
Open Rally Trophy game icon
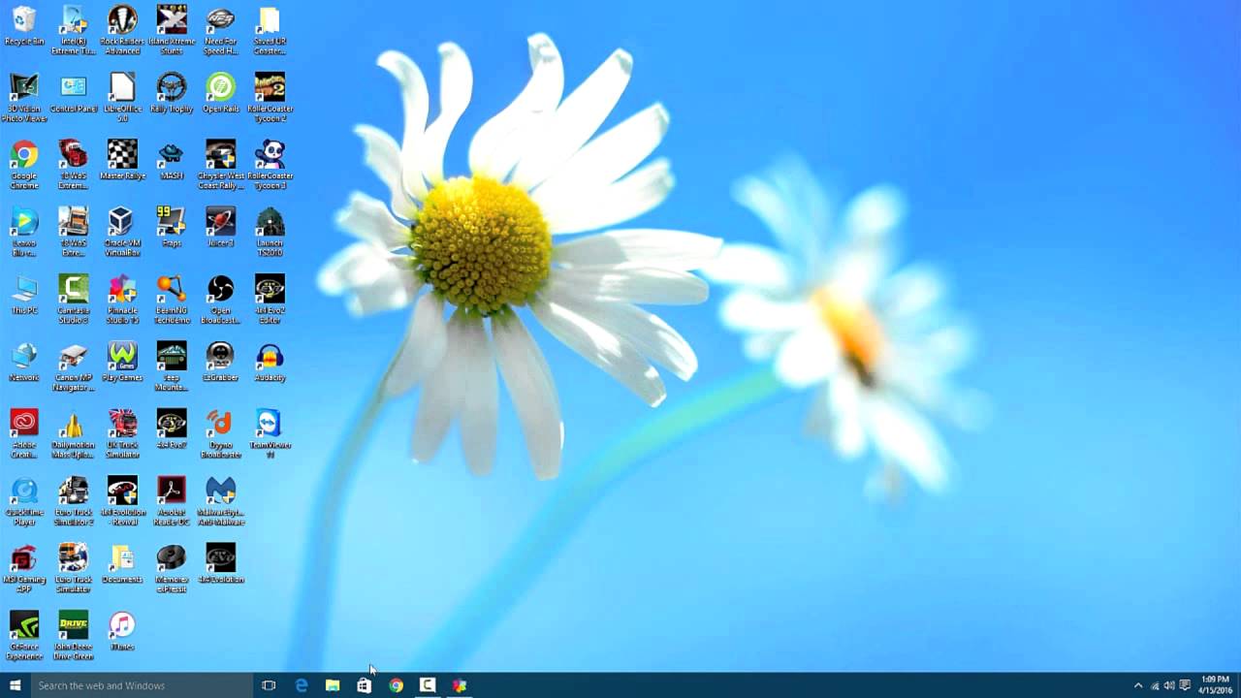(172, 93)
